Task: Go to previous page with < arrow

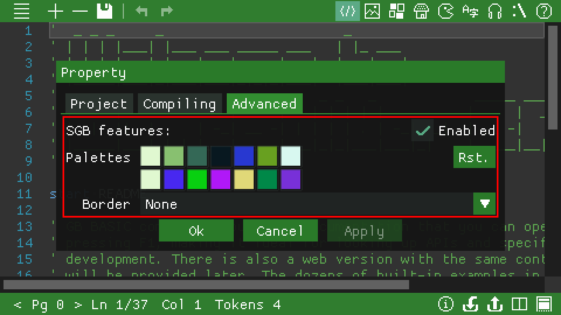Action: [x=17, y=304]
